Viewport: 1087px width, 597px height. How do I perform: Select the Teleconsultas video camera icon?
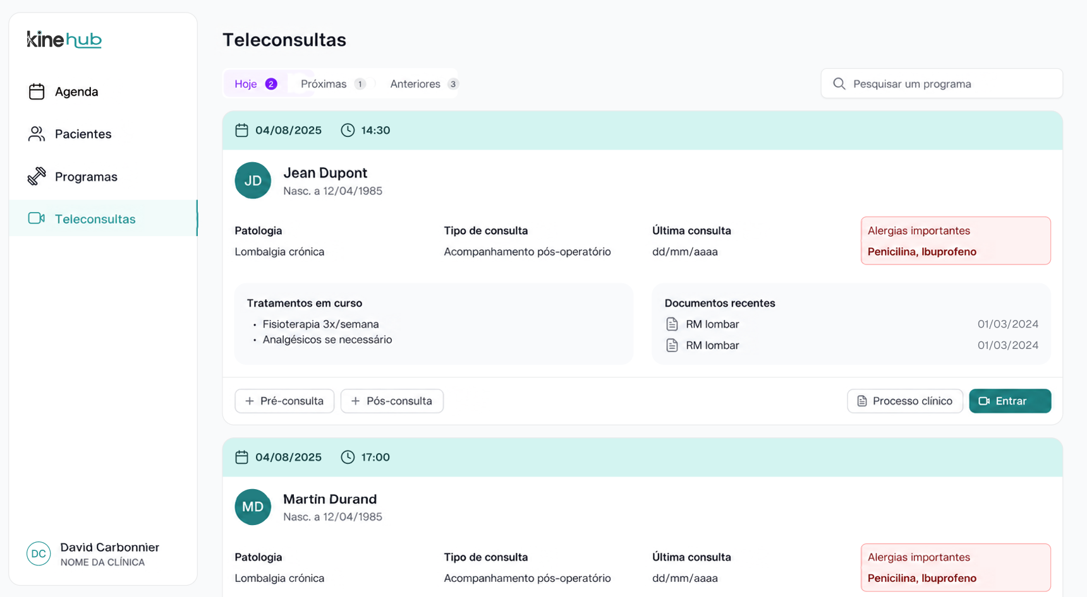[37, 218]
